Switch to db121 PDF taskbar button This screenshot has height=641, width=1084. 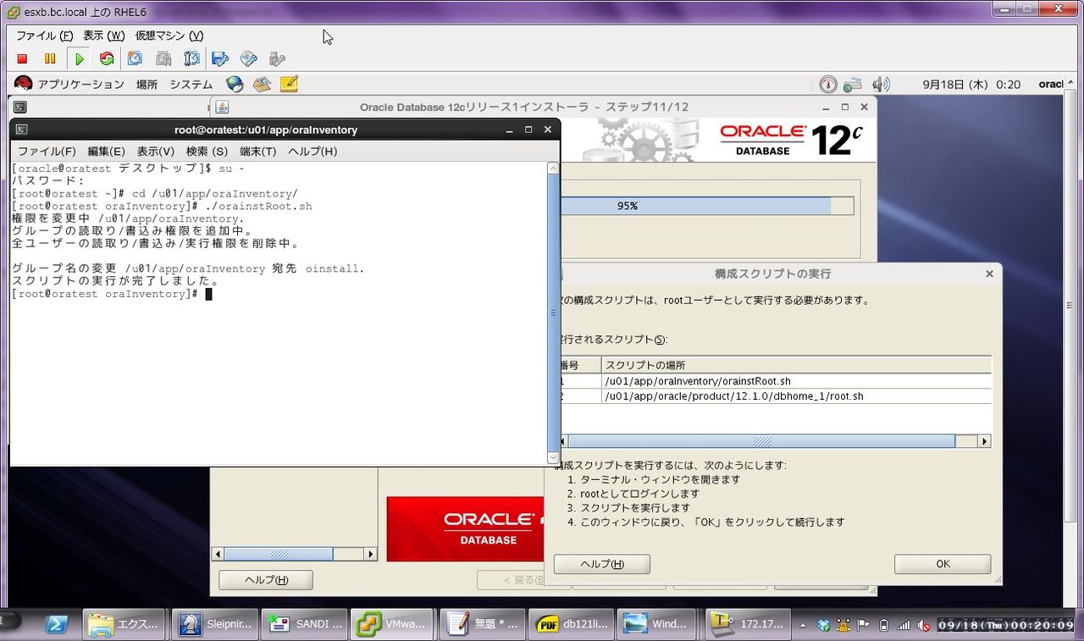pyautogui.click(x=570, y=624)
